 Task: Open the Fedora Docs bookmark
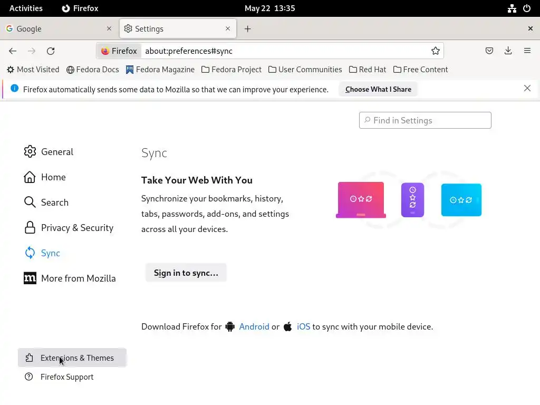pyautogui.click(x=93, y=70)
